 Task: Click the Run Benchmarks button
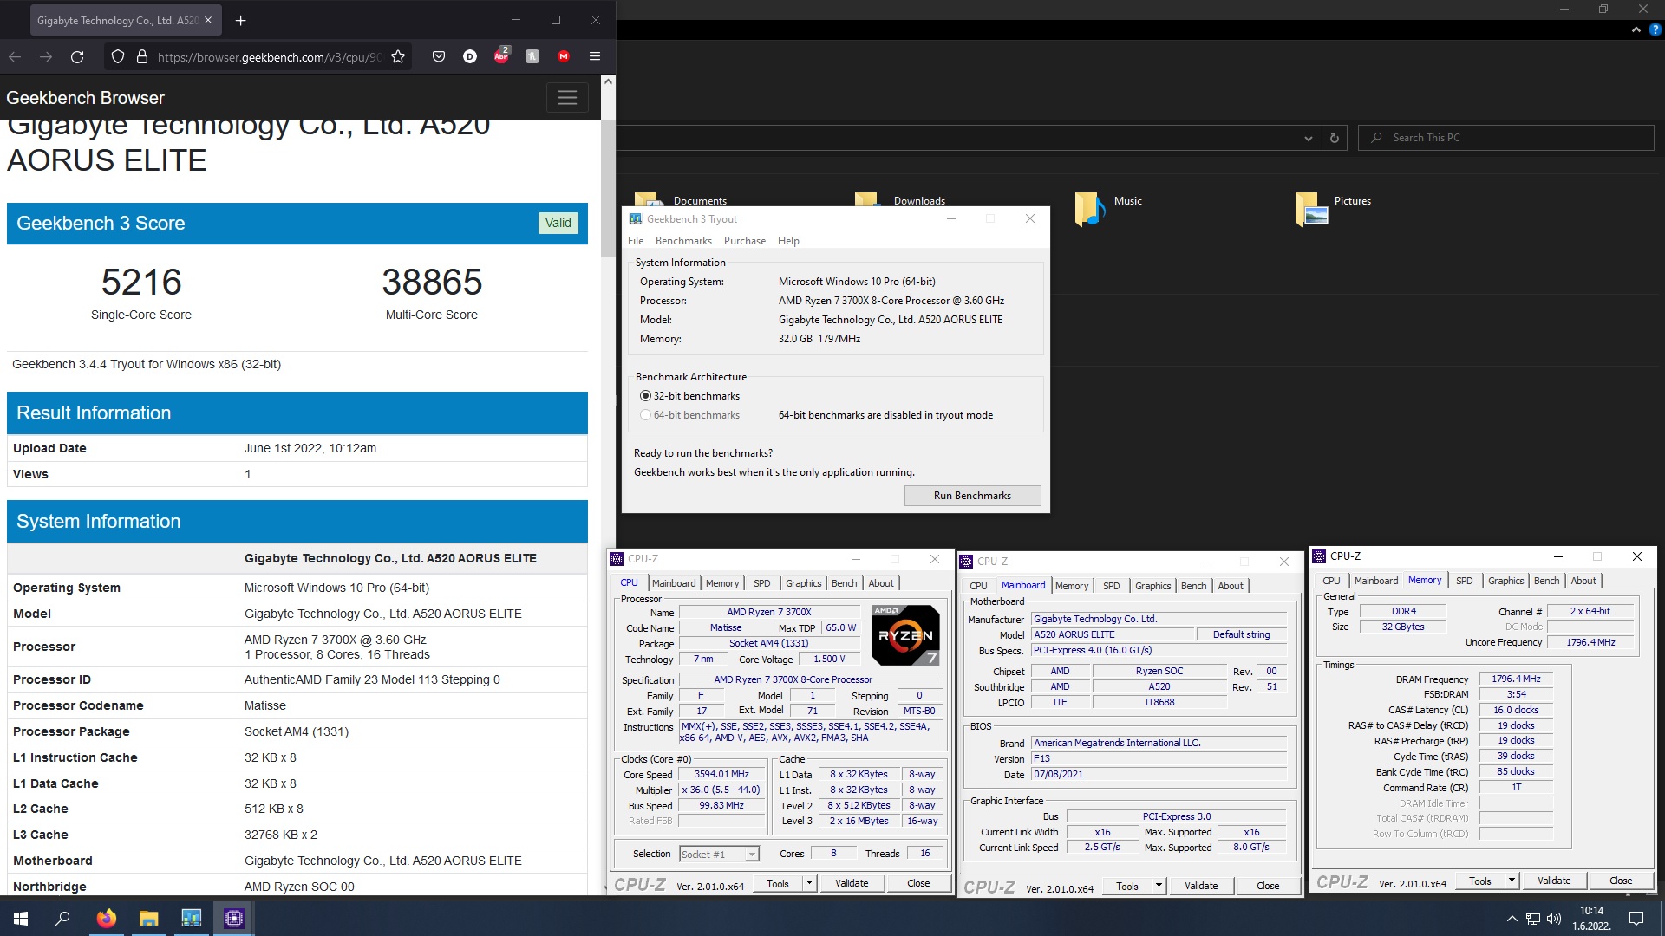tap(972, 496)
